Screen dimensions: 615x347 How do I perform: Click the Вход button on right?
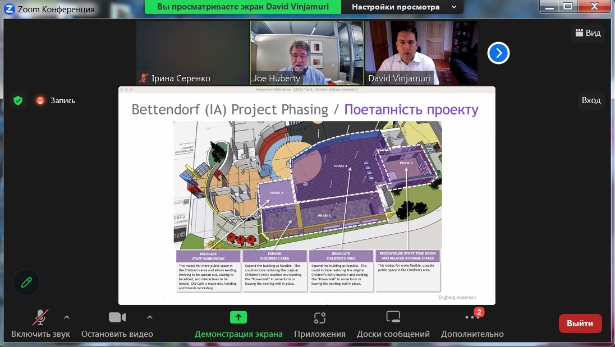click(x=591, y=100)
